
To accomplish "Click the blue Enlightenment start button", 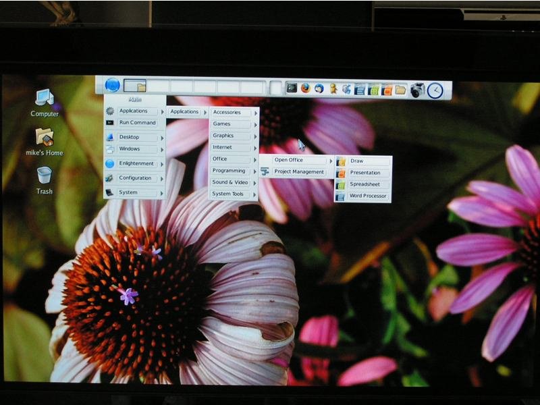I will pyautogui.click(x=112, y=85).
